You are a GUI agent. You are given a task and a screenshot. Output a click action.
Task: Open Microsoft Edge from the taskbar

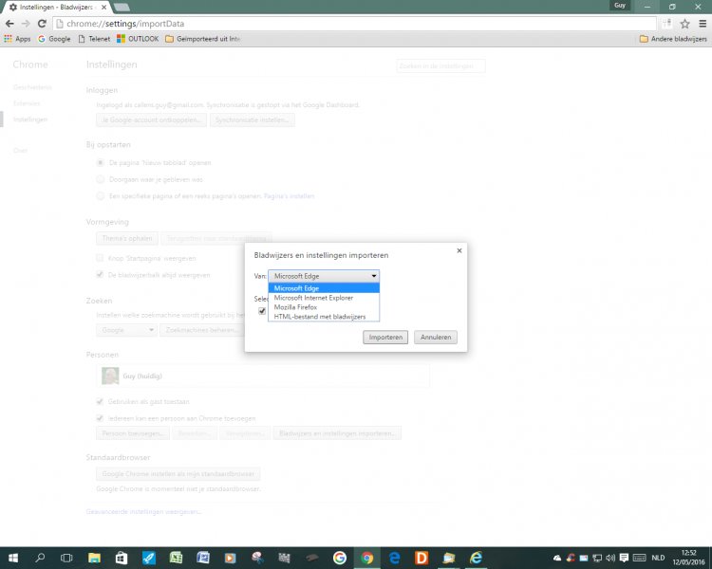394,558
